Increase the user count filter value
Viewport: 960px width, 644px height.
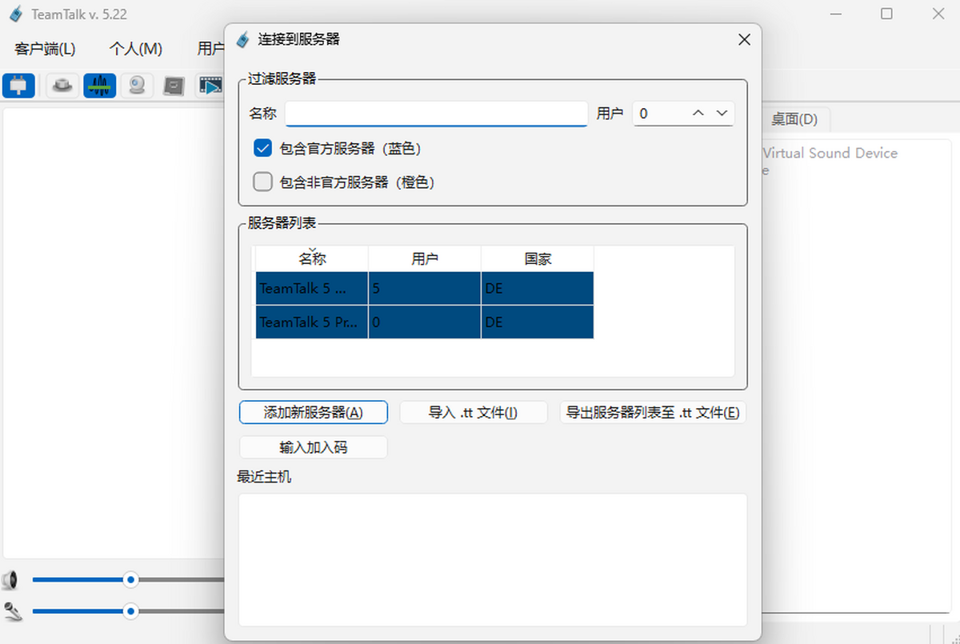pos(698,114)
